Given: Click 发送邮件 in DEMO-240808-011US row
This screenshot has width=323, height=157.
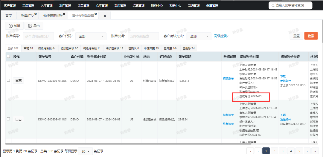Looking at the screenshot, I should pos(286,120).
